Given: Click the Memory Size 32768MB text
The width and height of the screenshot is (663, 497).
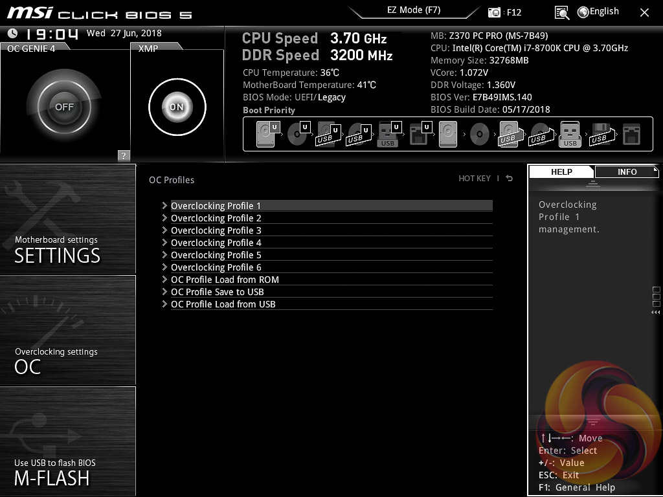Looking at the screenshot, I should coord(480,60).
